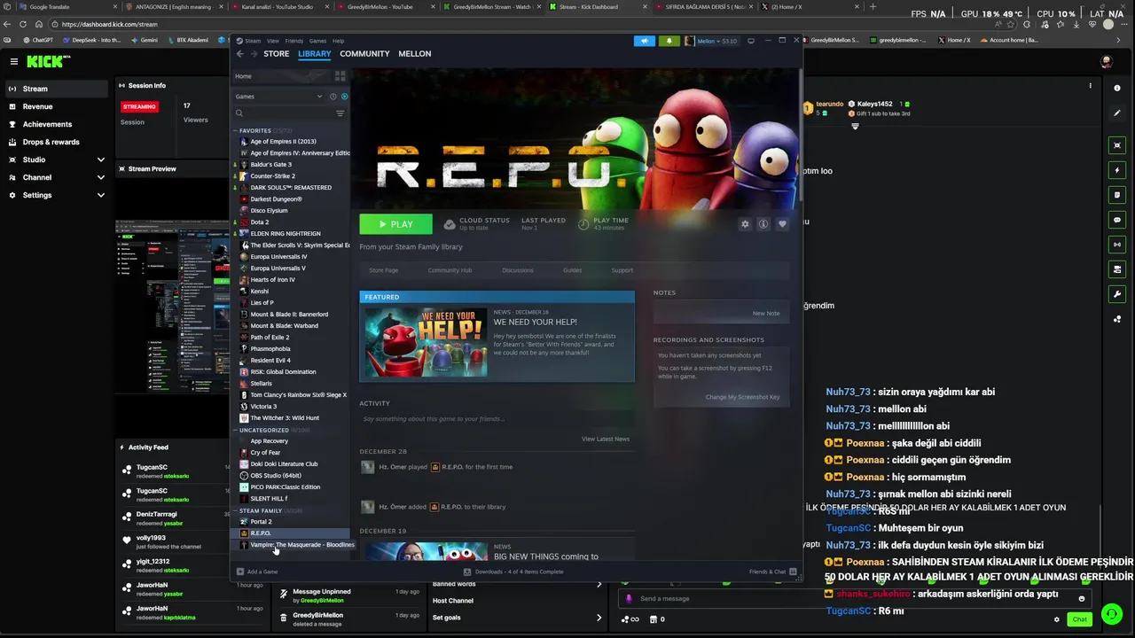This screenshot has width=1135, height=638.
Task: Go to the COMMUNITY tab in Steam
Action: (x=364, y=54)
